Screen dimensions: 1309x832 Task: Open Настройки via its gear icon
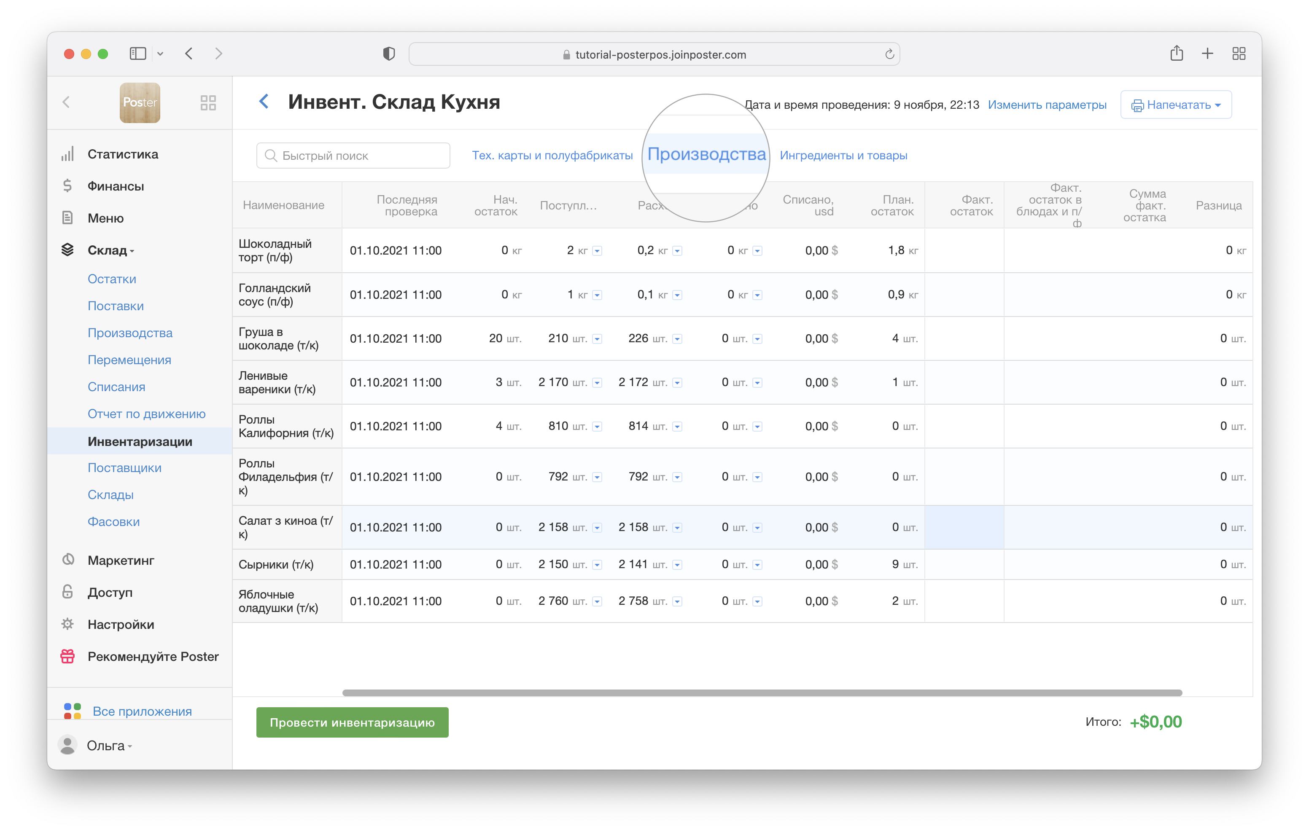(x=67, y=624)
